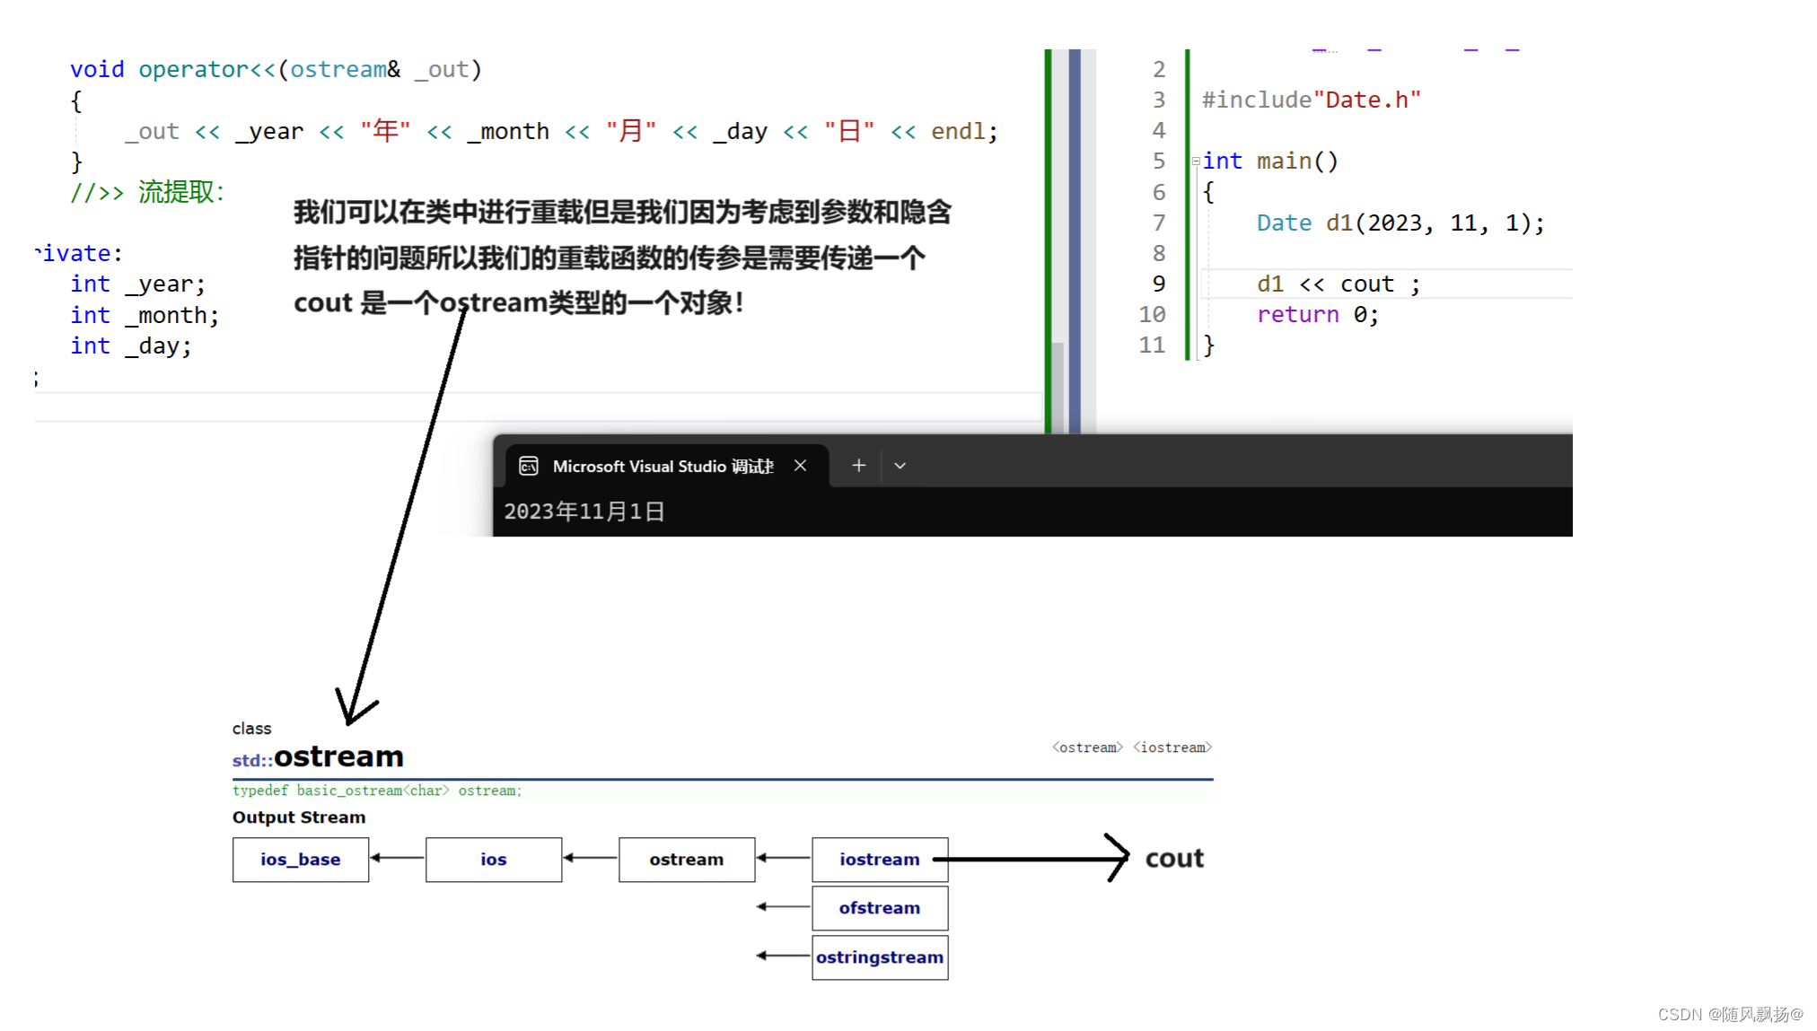The image size is (1817, 1031).
Task: Select the Microsoft Visual Studio debug console tab
Action: 663,466
